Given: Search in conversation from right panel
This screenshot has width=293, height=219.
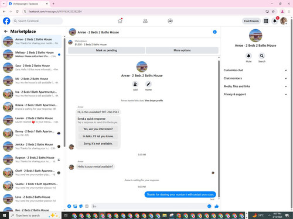Looking at the screenshot, I should pos(262,56).
